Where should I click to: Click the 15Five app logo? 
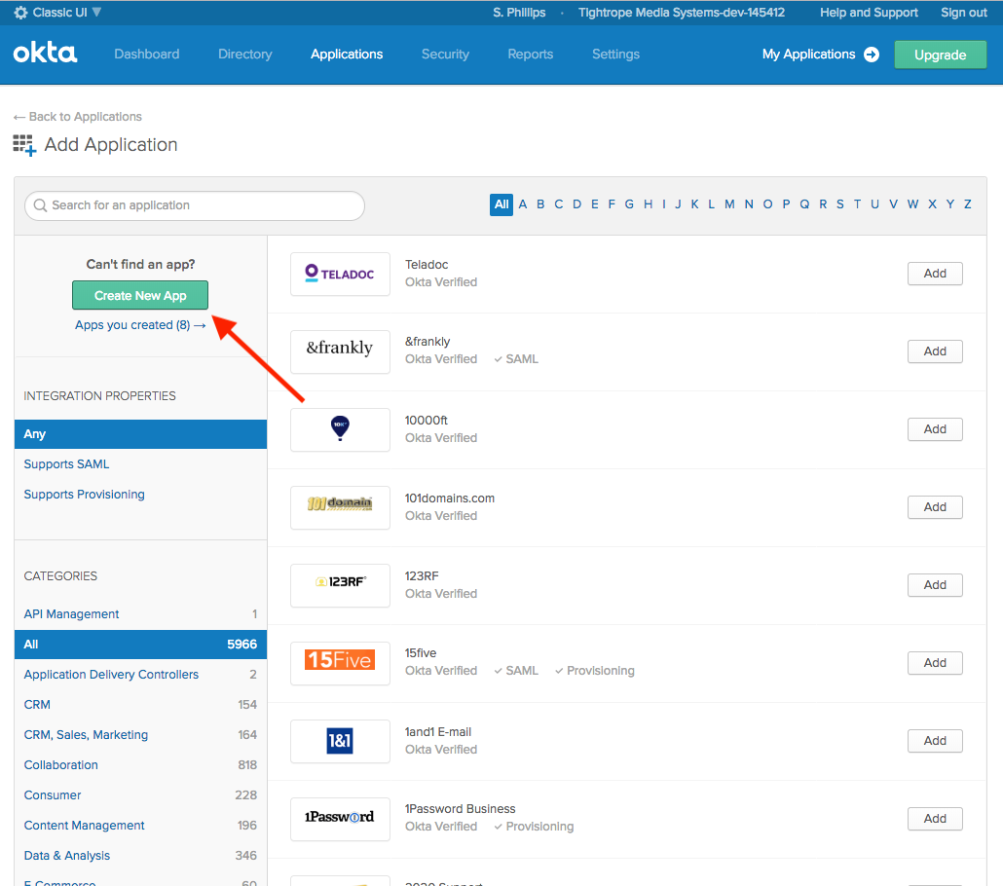pos(340,663)
